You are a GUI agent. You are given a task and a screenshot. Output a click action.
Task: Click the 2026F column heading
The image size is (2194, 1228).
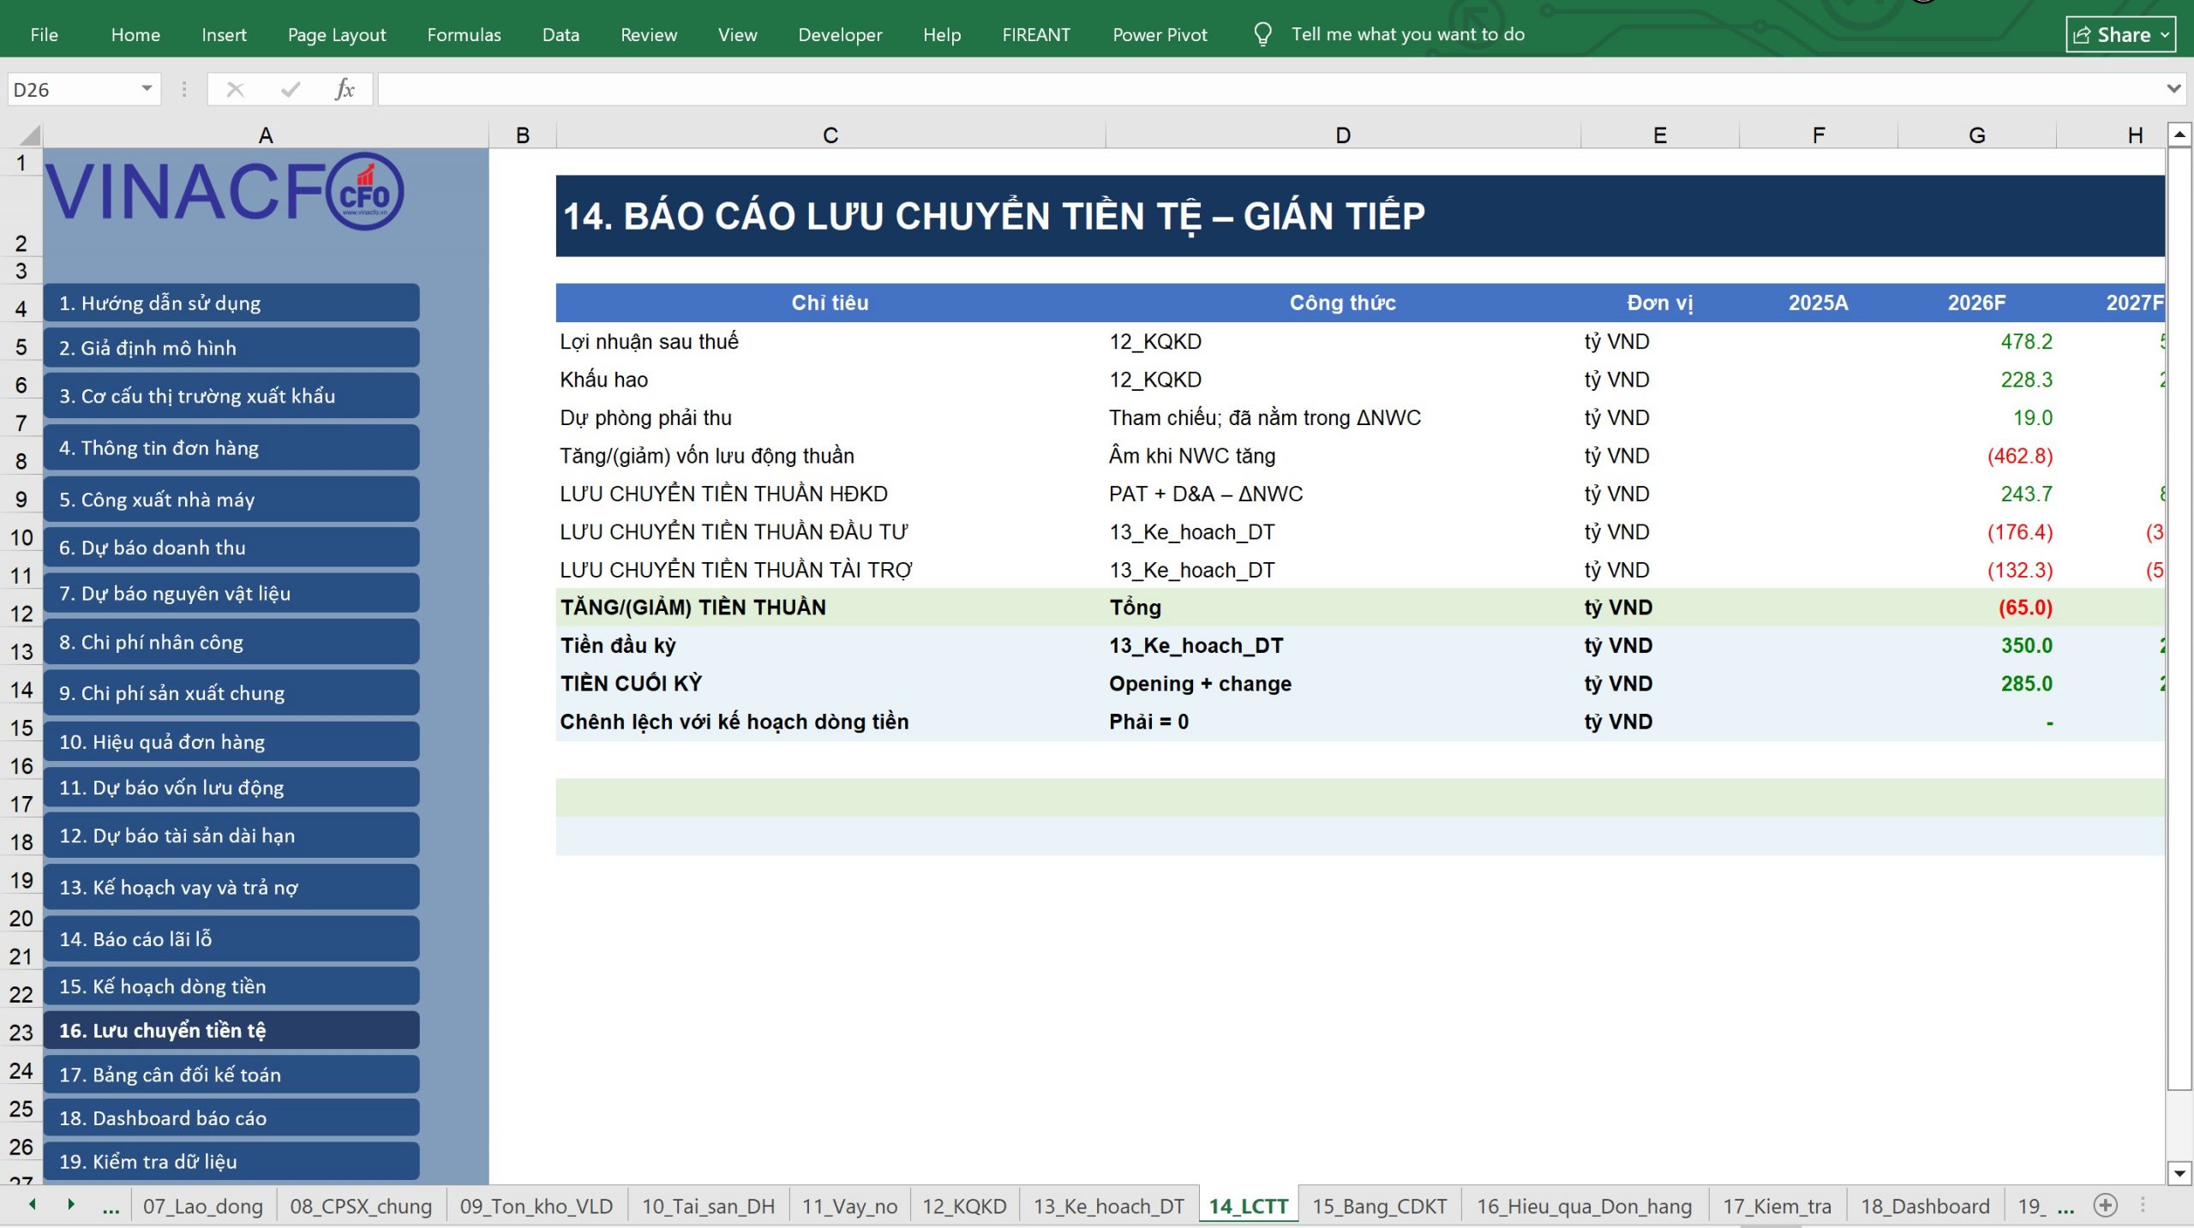point(1976,303)
